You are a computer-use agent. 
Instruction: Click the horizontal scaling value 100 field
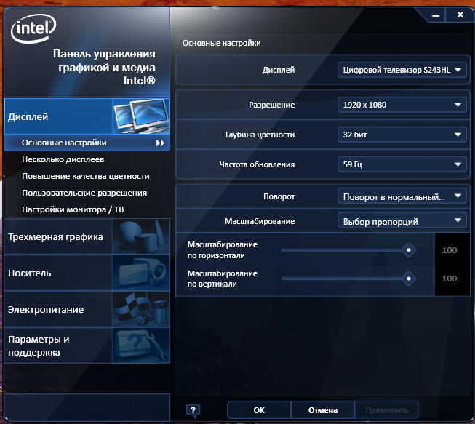450,250
